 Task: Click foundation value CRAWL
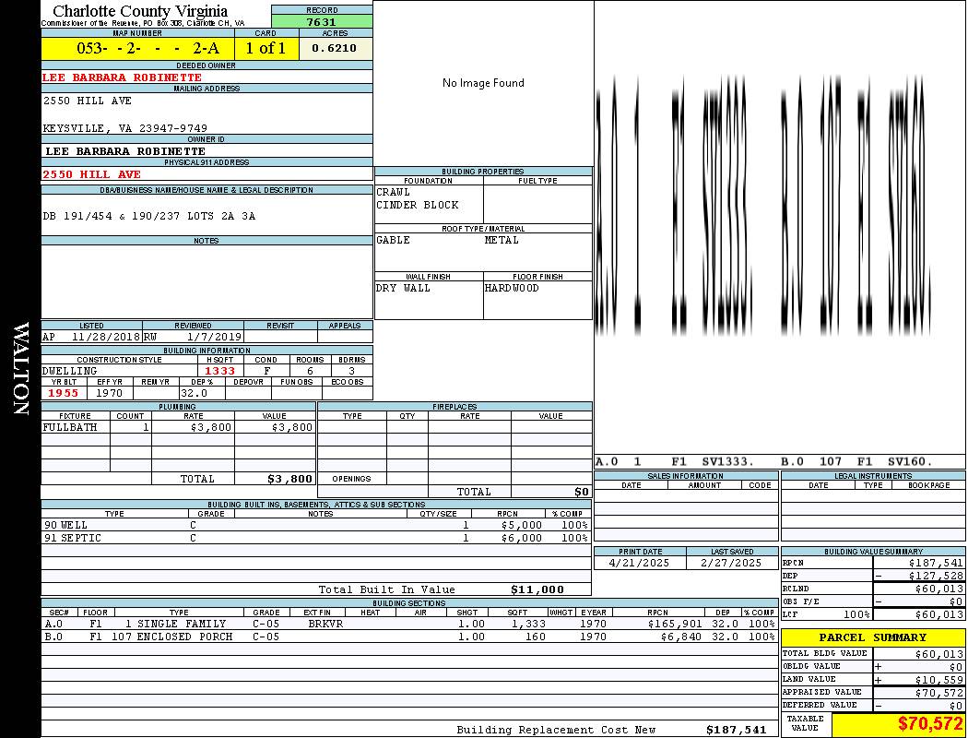(394, 192)
